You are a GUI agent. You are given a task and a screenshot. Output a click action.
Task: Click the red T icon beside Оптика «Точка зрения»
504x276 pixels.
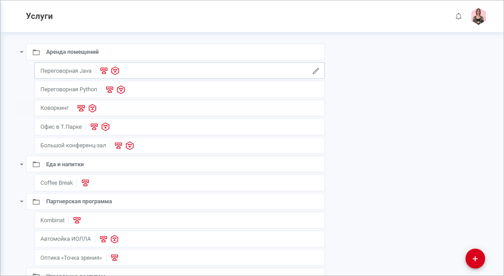coord(114,258)
